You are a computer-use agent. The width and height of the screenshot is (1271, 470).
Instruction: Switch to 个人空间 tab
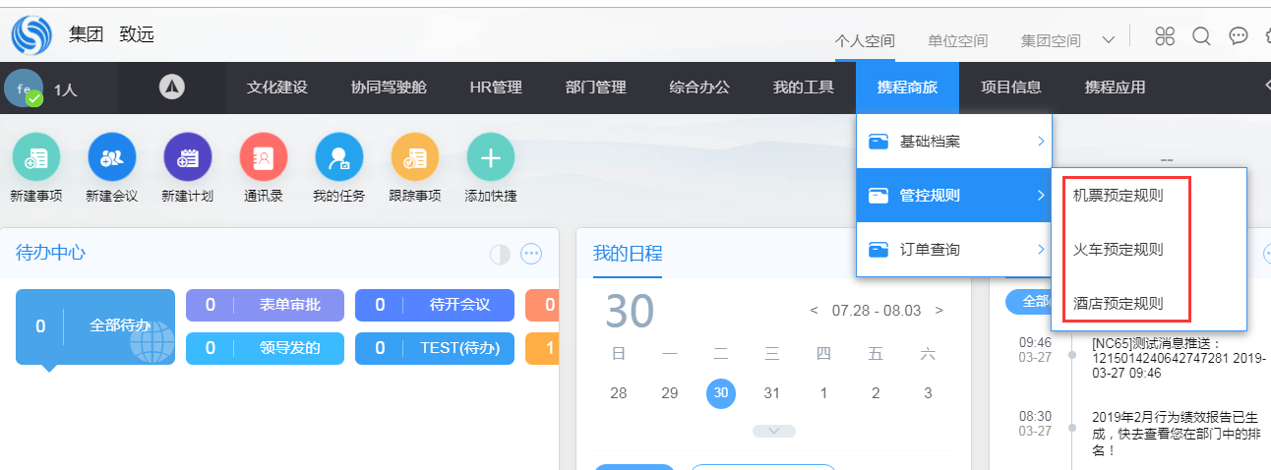click(865, 41)
